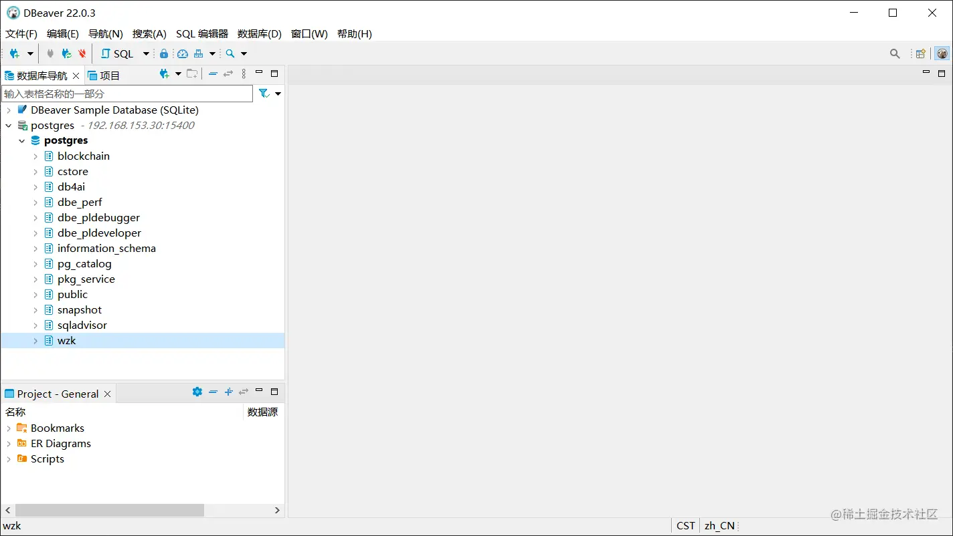Close the 数据库导航 tab
Screen dimensions: 953x536
pyautogui.click(x=76, y=76)
